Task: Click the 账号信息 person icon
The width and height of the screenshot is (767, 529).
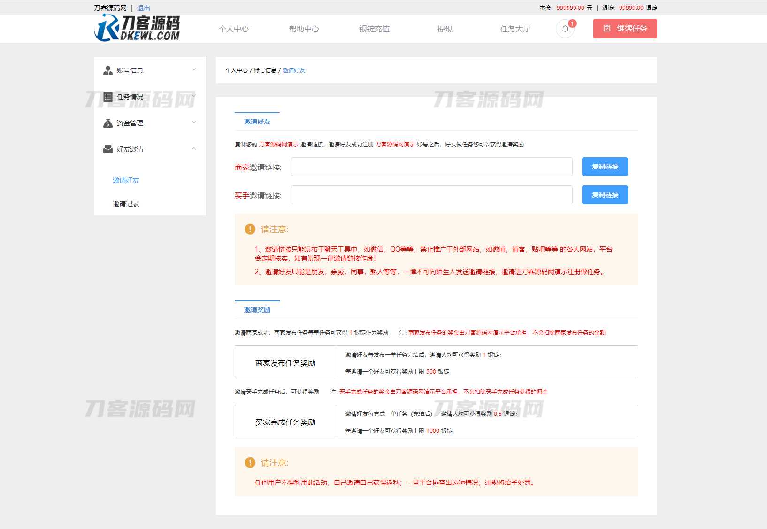Action: (107, 70)
